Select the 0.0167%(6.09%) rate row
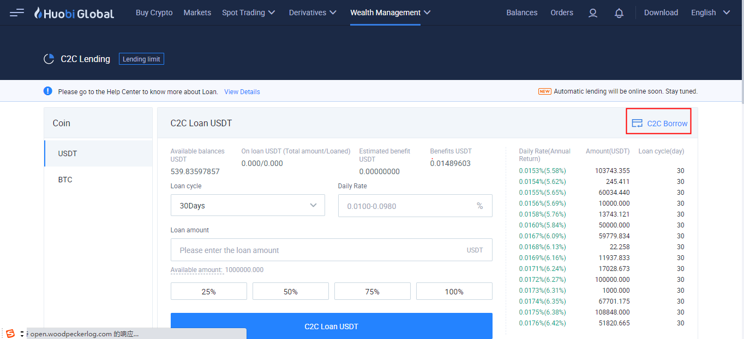The image size is (744, 339). tap(602, 236)
